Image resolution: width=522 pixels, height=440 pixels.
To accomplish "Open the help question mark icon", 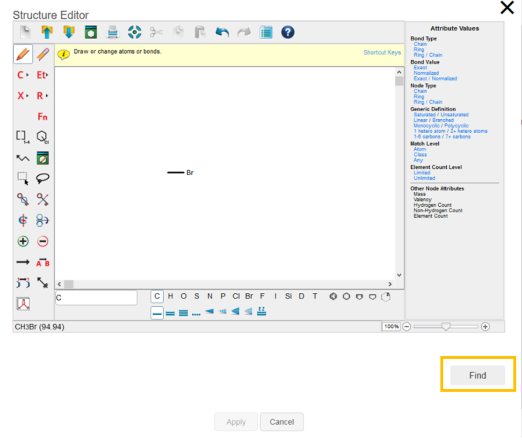I will pos(288,32).
